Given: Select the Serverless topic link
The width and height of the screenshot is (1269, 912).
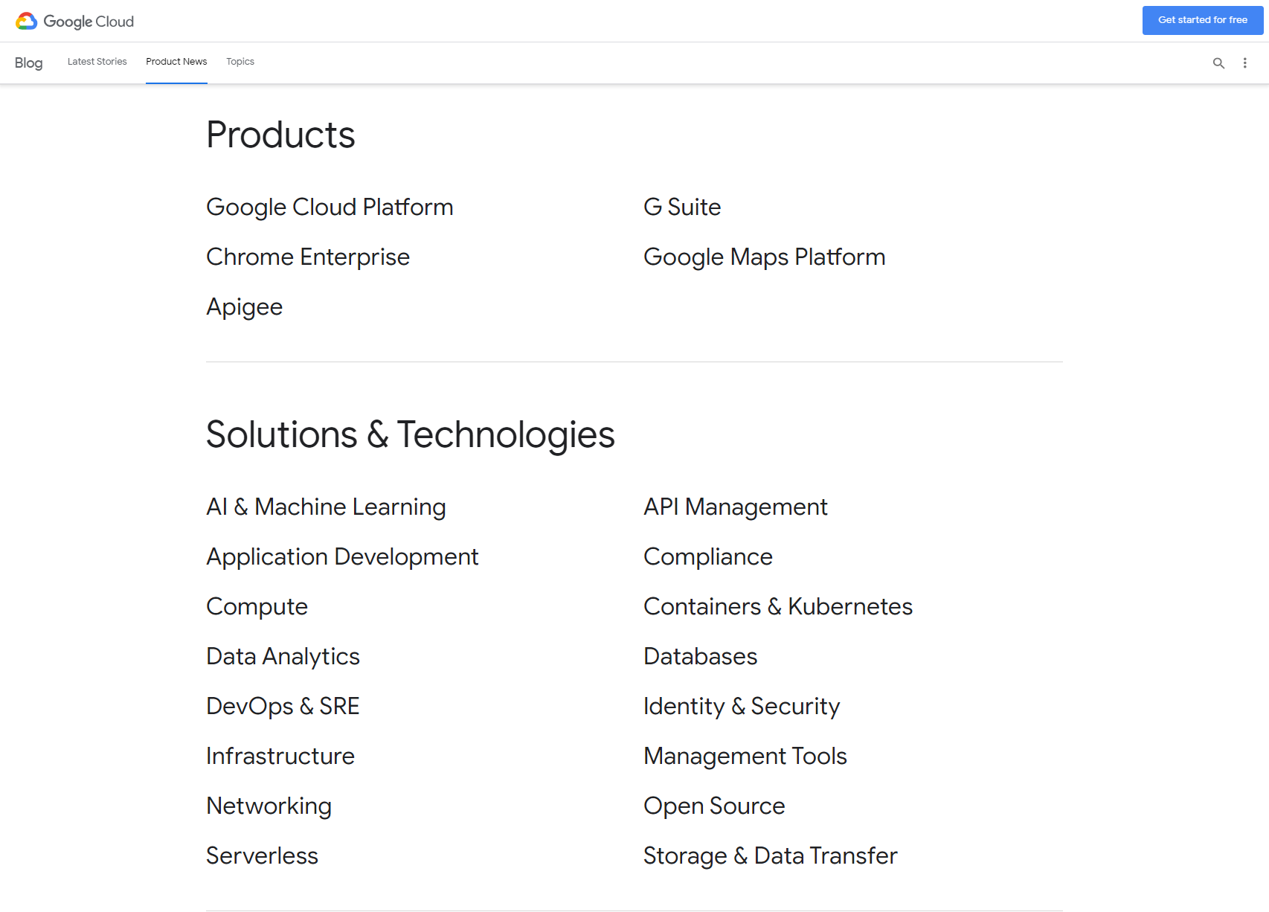Looking at the screenshot, I should (262, 855).
